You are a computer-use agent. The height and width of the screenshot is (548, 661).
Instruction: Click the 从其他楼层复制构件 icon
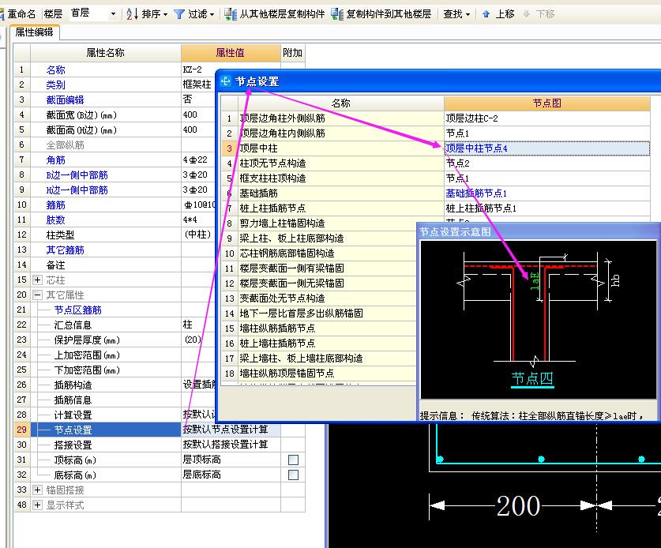230,14
